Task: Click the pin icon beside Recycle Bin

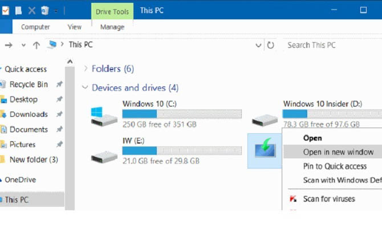Action: 59,84
